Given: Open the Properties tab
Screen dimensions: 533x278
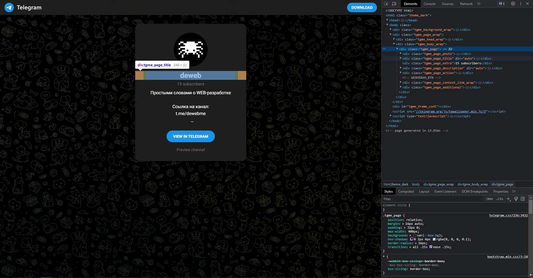Looking at the screenshot, I should 501,192.
